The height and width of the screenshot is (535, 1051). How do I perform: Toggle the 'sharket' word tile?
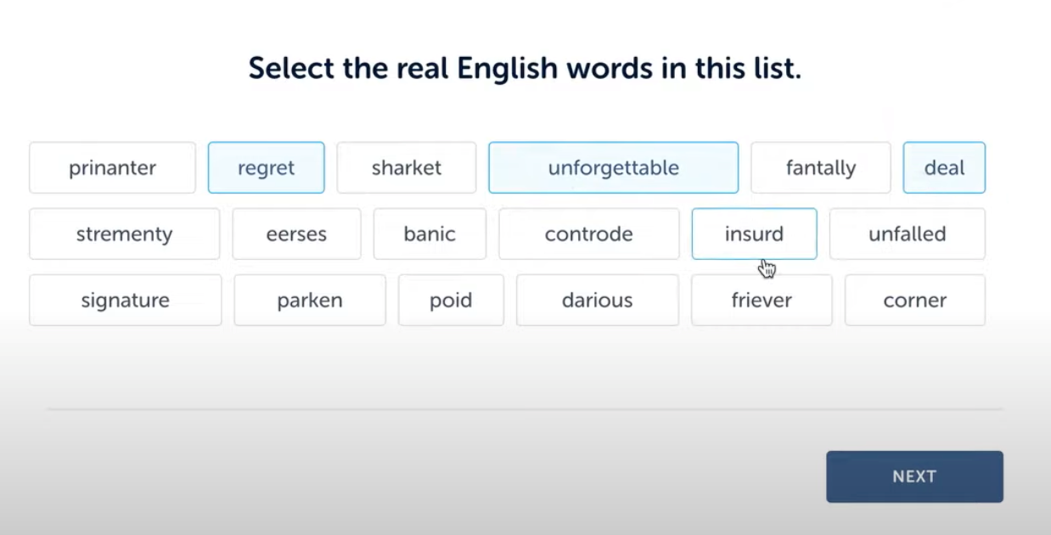406,167
